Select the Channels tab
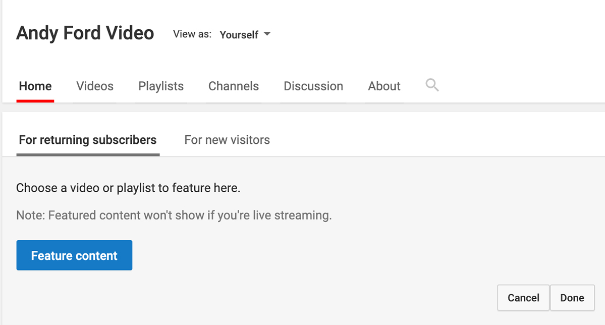Screen dimensions: 605x325 [x=234, y=86]
